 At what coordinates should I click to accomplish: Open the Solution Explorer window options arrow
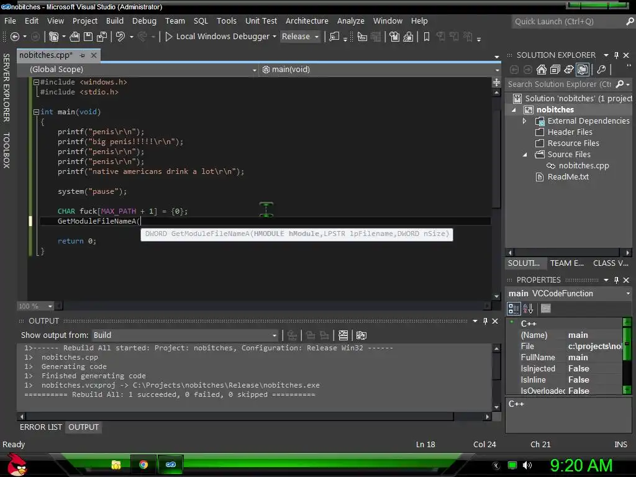tap(606, 55)
